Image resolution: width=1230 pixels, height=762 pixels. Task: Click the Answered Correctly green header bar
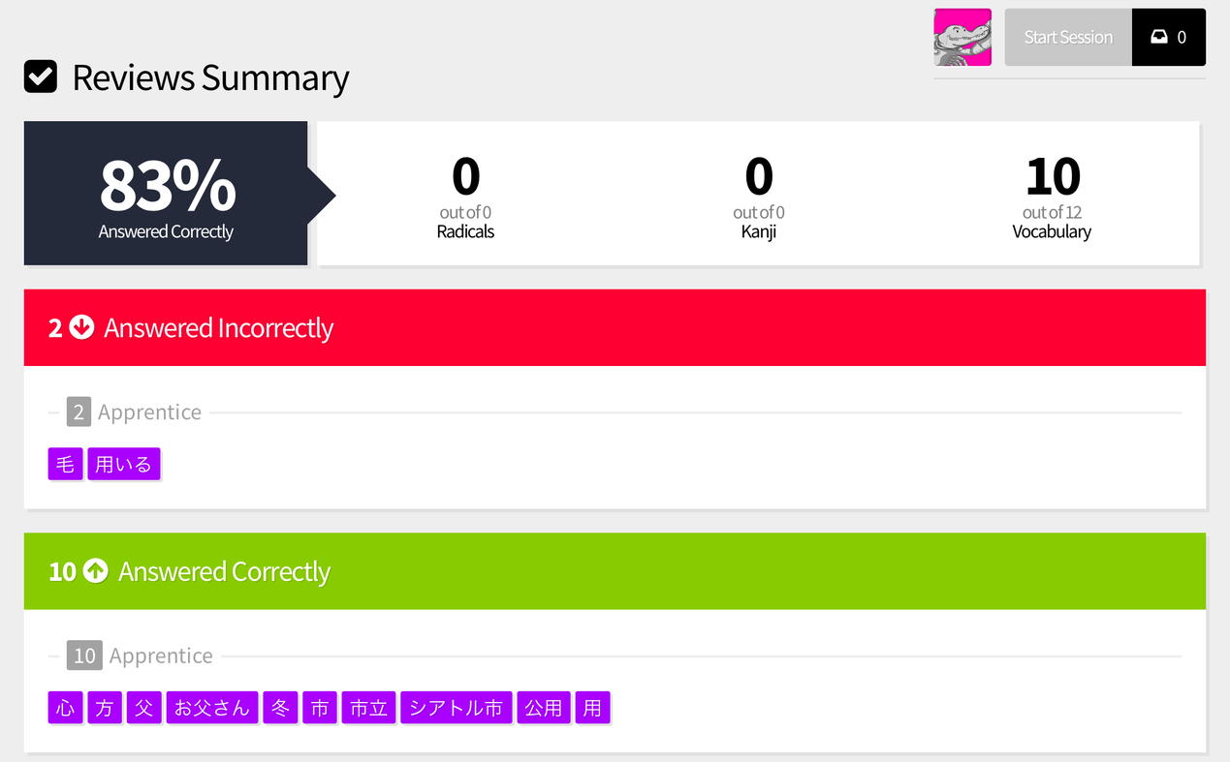tap(615, 571)
